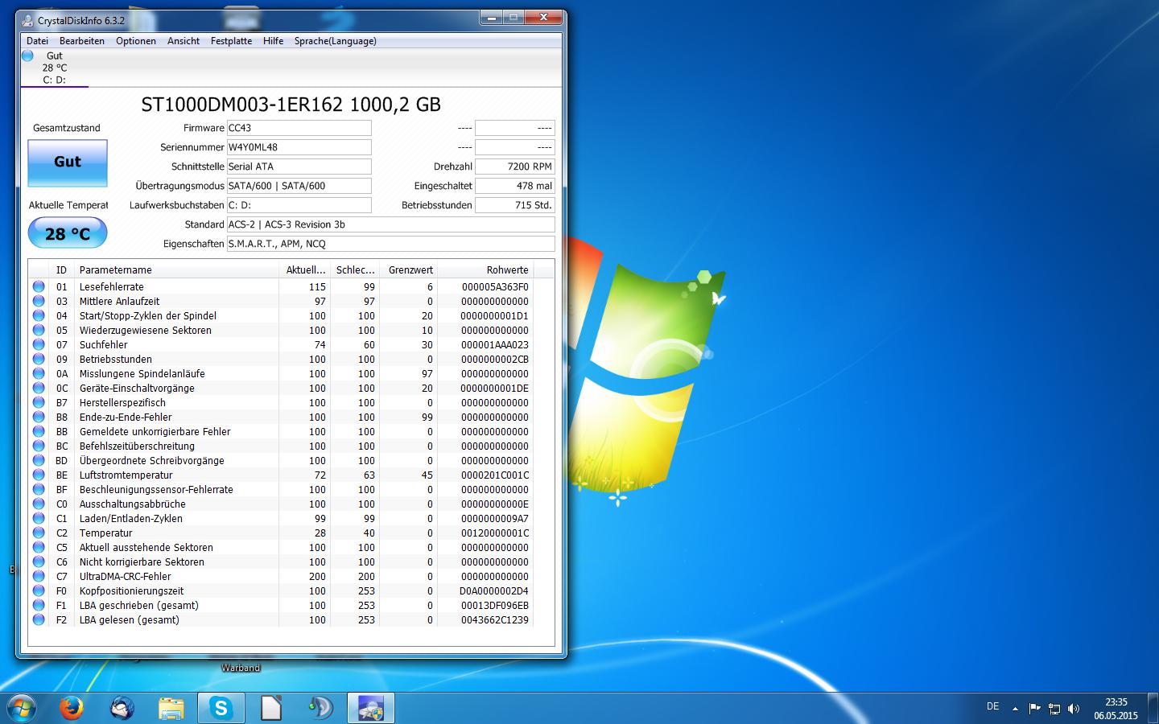Select the Beschleunigungssensor-Fehlerrate row text

coord(156,489)
